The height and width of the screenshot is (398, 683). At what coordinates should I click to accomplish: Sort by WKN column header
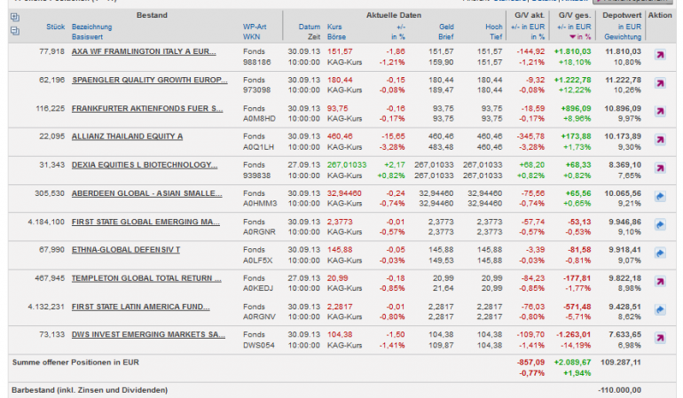(251, 36)
